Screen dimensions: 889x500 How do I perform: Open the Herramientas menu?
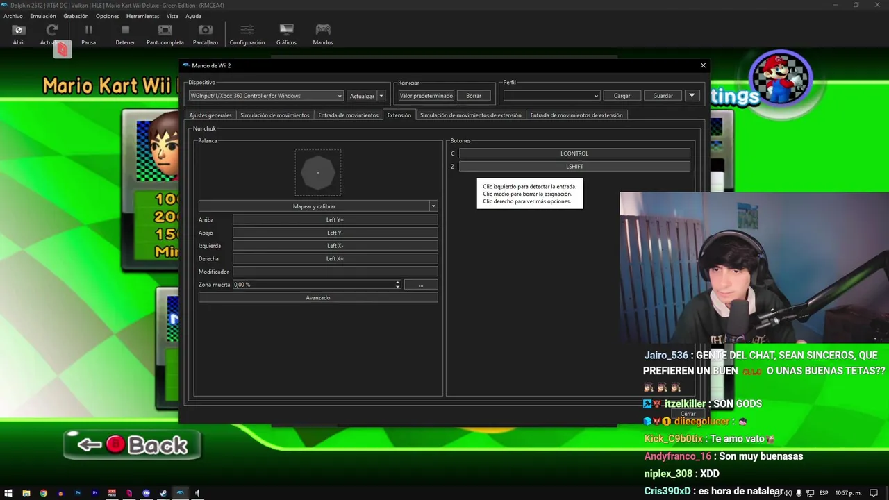pyautogui.click(x=142, y=16)
